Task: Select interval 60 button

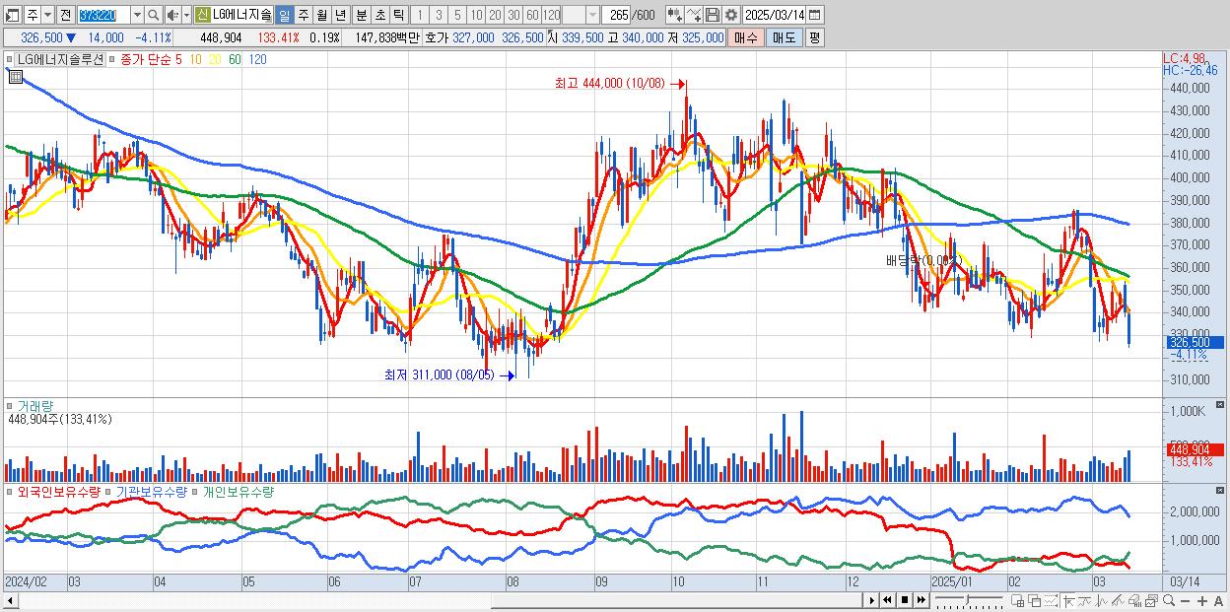Action: click(532, 15)
